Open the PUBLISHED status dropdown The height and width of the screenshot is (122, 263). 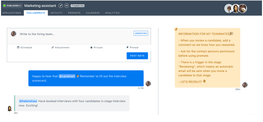[x=12, y=6]
